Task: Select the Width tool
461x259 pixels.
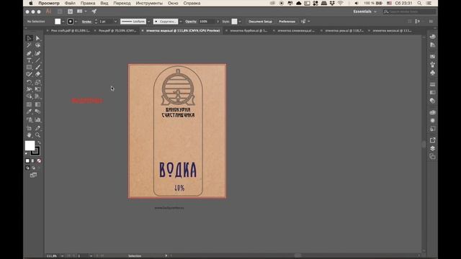Action: 29,89
